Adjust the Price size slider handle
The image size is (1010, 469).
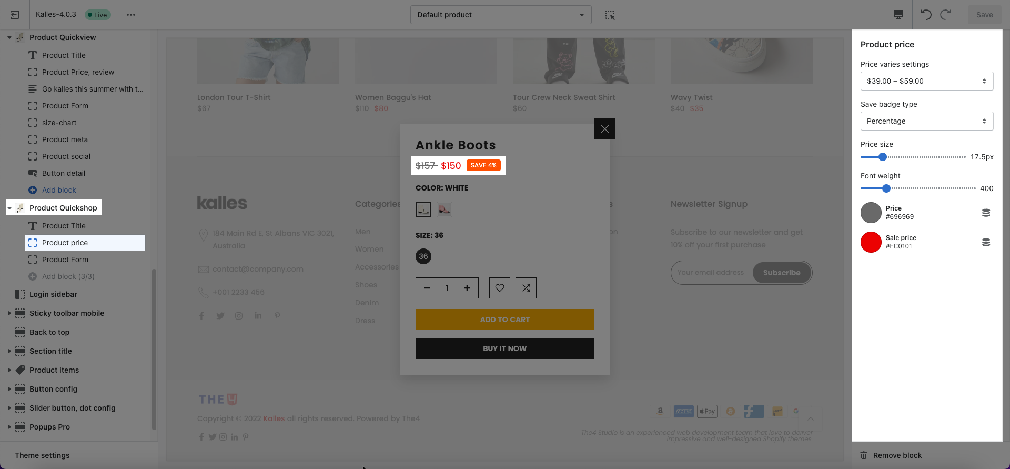pos(883,157)
